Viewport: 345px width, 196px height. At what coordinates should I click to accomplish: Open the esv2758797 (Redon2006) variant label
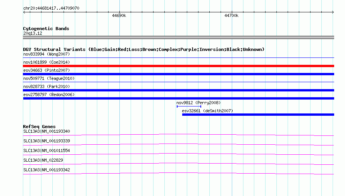point(49,95)
